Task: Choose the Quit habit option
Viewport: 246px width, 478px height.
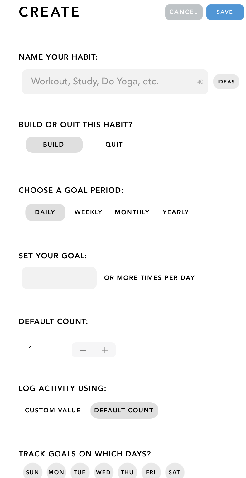Action: click(114, 145)
